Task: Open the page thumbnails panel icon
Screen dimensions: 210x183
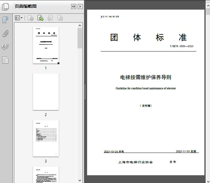Action: pos(5,7)
